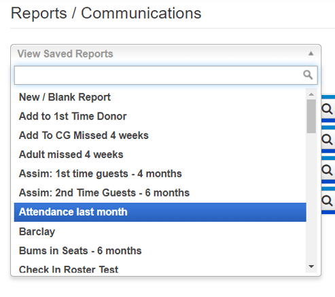The image size is (335, 297).
Task: Select Assim: 2nd Time Guests - 6 months
Action: (160, 193)
